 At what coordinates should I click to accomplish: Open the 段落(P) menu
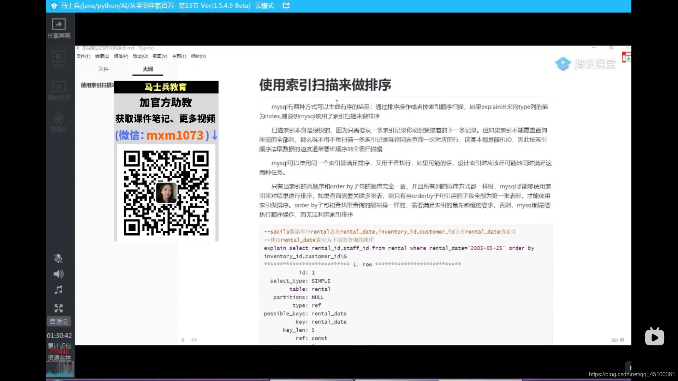[121, 56]
